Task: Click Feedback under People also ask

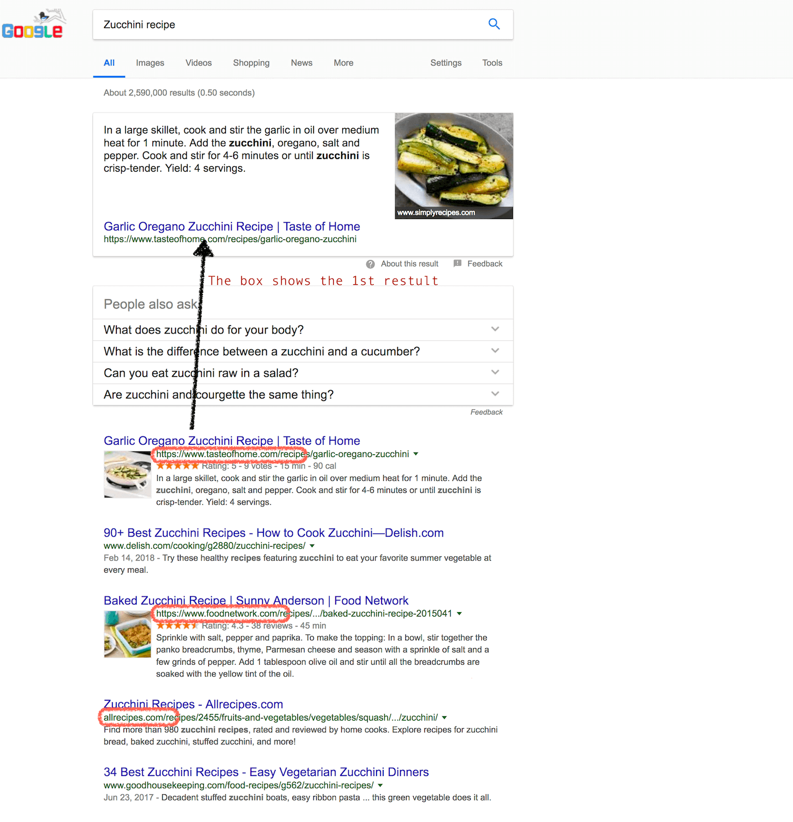Action: [487, 412]
